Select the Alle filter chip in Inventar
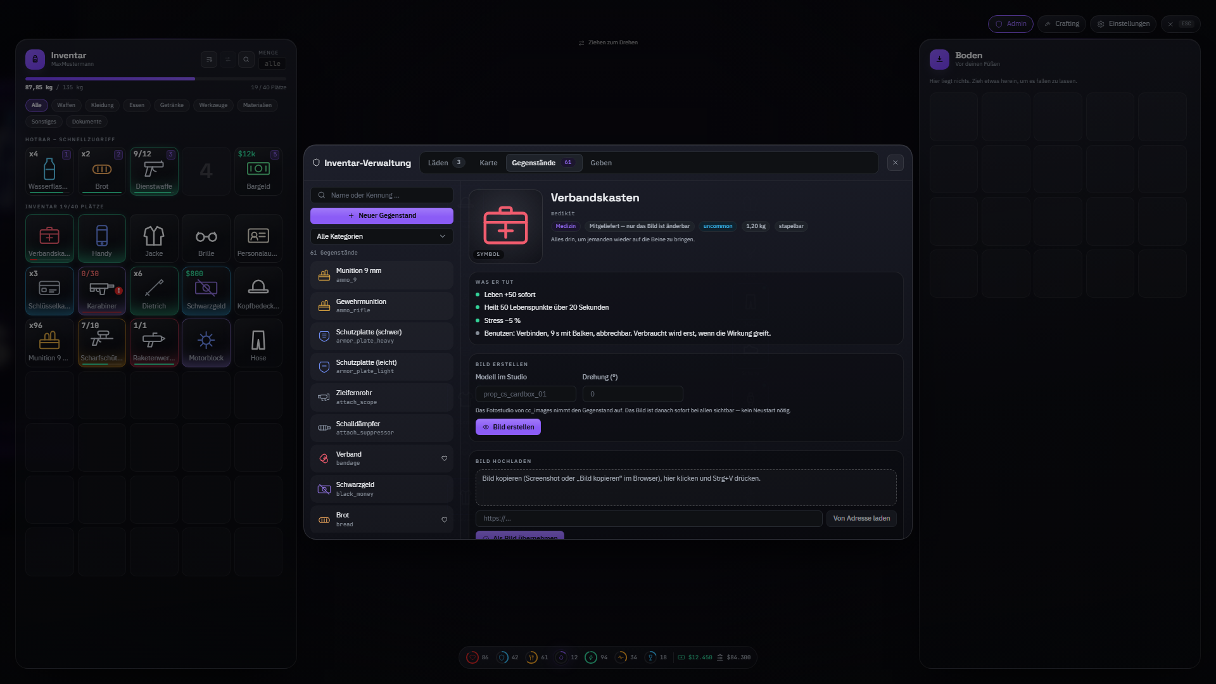 [37, 105]
